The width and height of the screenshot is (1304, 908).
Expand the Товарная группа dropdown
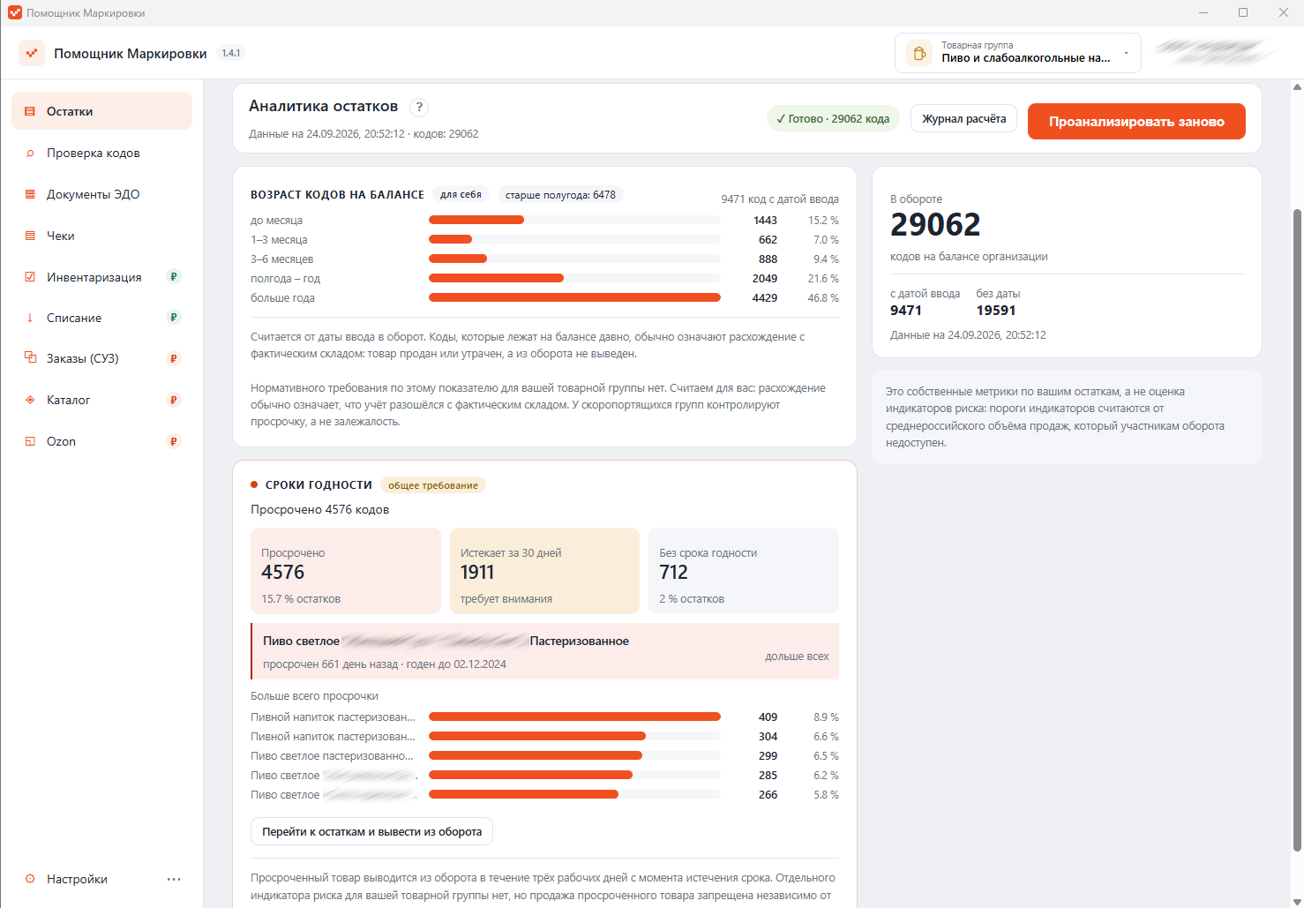click(1018, 53)
